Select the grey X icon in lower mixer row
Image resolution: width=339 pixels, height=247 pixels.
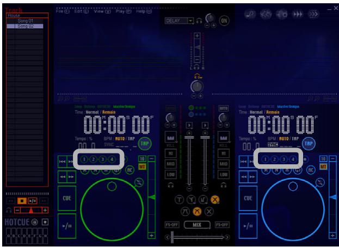(x=209, y=211)
